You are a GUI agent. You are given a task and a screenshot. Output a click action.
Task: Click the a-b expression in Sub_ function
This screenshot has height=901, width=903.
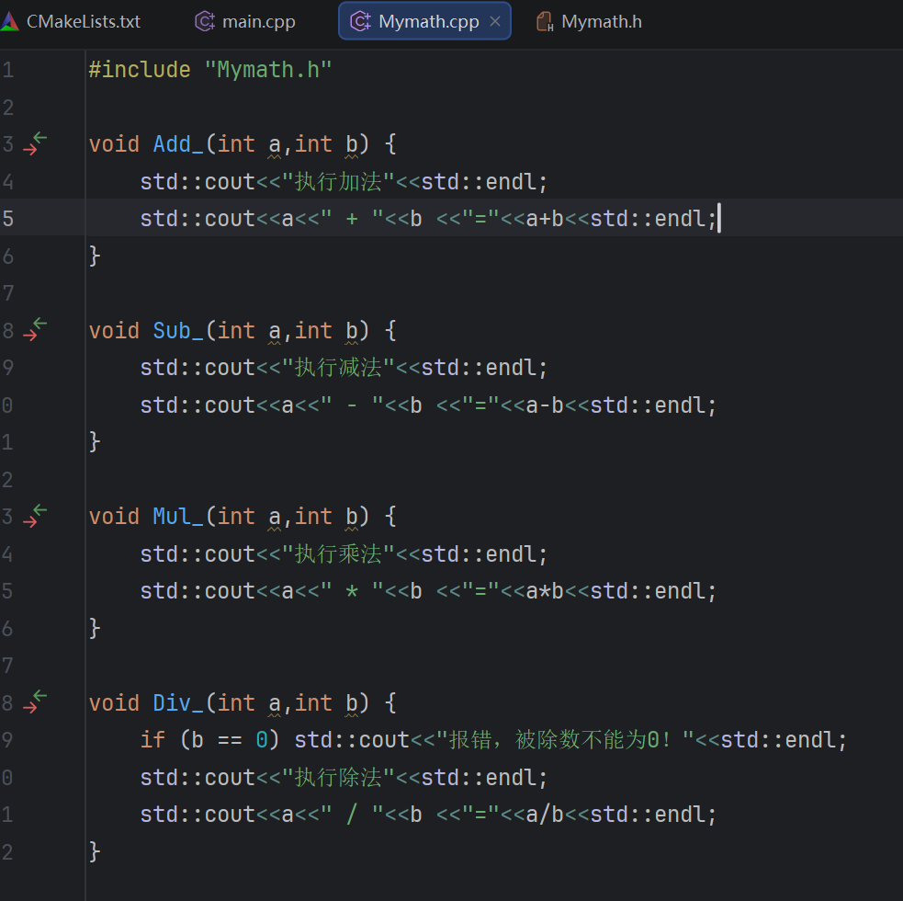545,405
